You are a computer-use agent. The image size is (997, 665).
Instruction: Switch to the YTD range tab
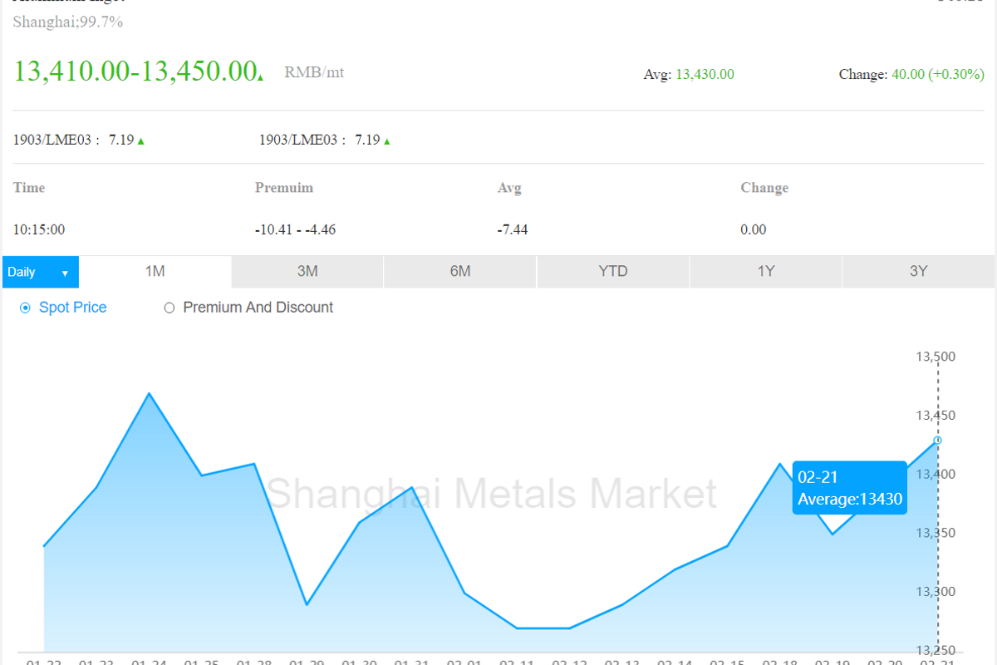click(613, 272)
